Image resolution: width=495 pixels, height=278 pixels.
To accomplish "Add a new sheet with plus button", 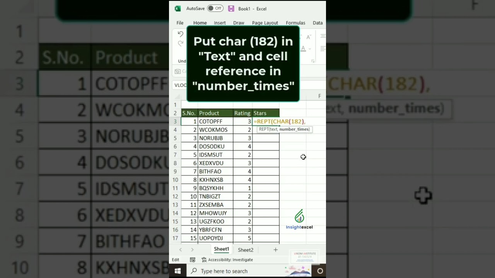I will coord(276,250).
